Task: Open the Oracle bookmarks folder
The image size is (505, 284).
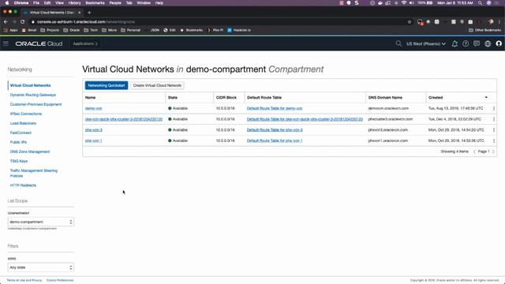Action: (x=72, y=30)
